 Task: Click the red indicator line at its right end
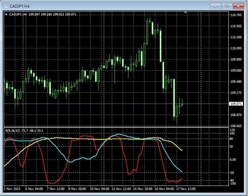pyautogui.click(x=182, y=178)
